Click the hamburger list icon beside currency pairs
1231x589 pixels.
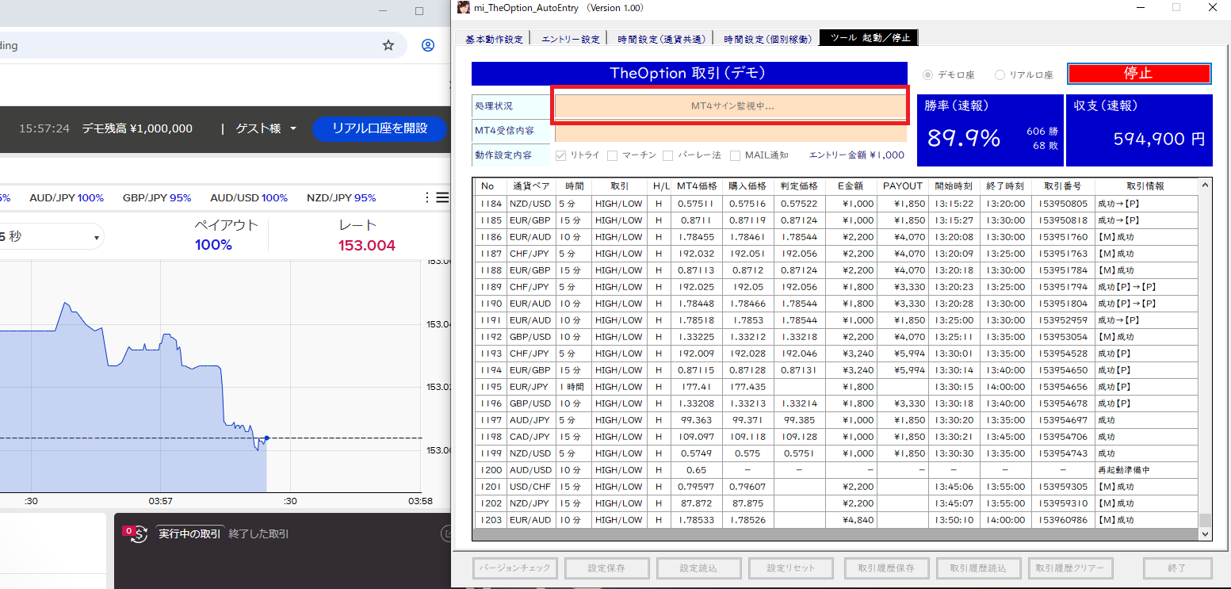coord(442,197)
